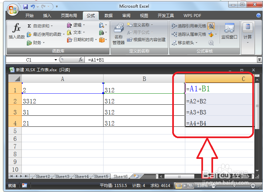Viewport: 263px width, 192px height.
Task: Click the zoom slider handle
Action: click(x=234, y=185)
